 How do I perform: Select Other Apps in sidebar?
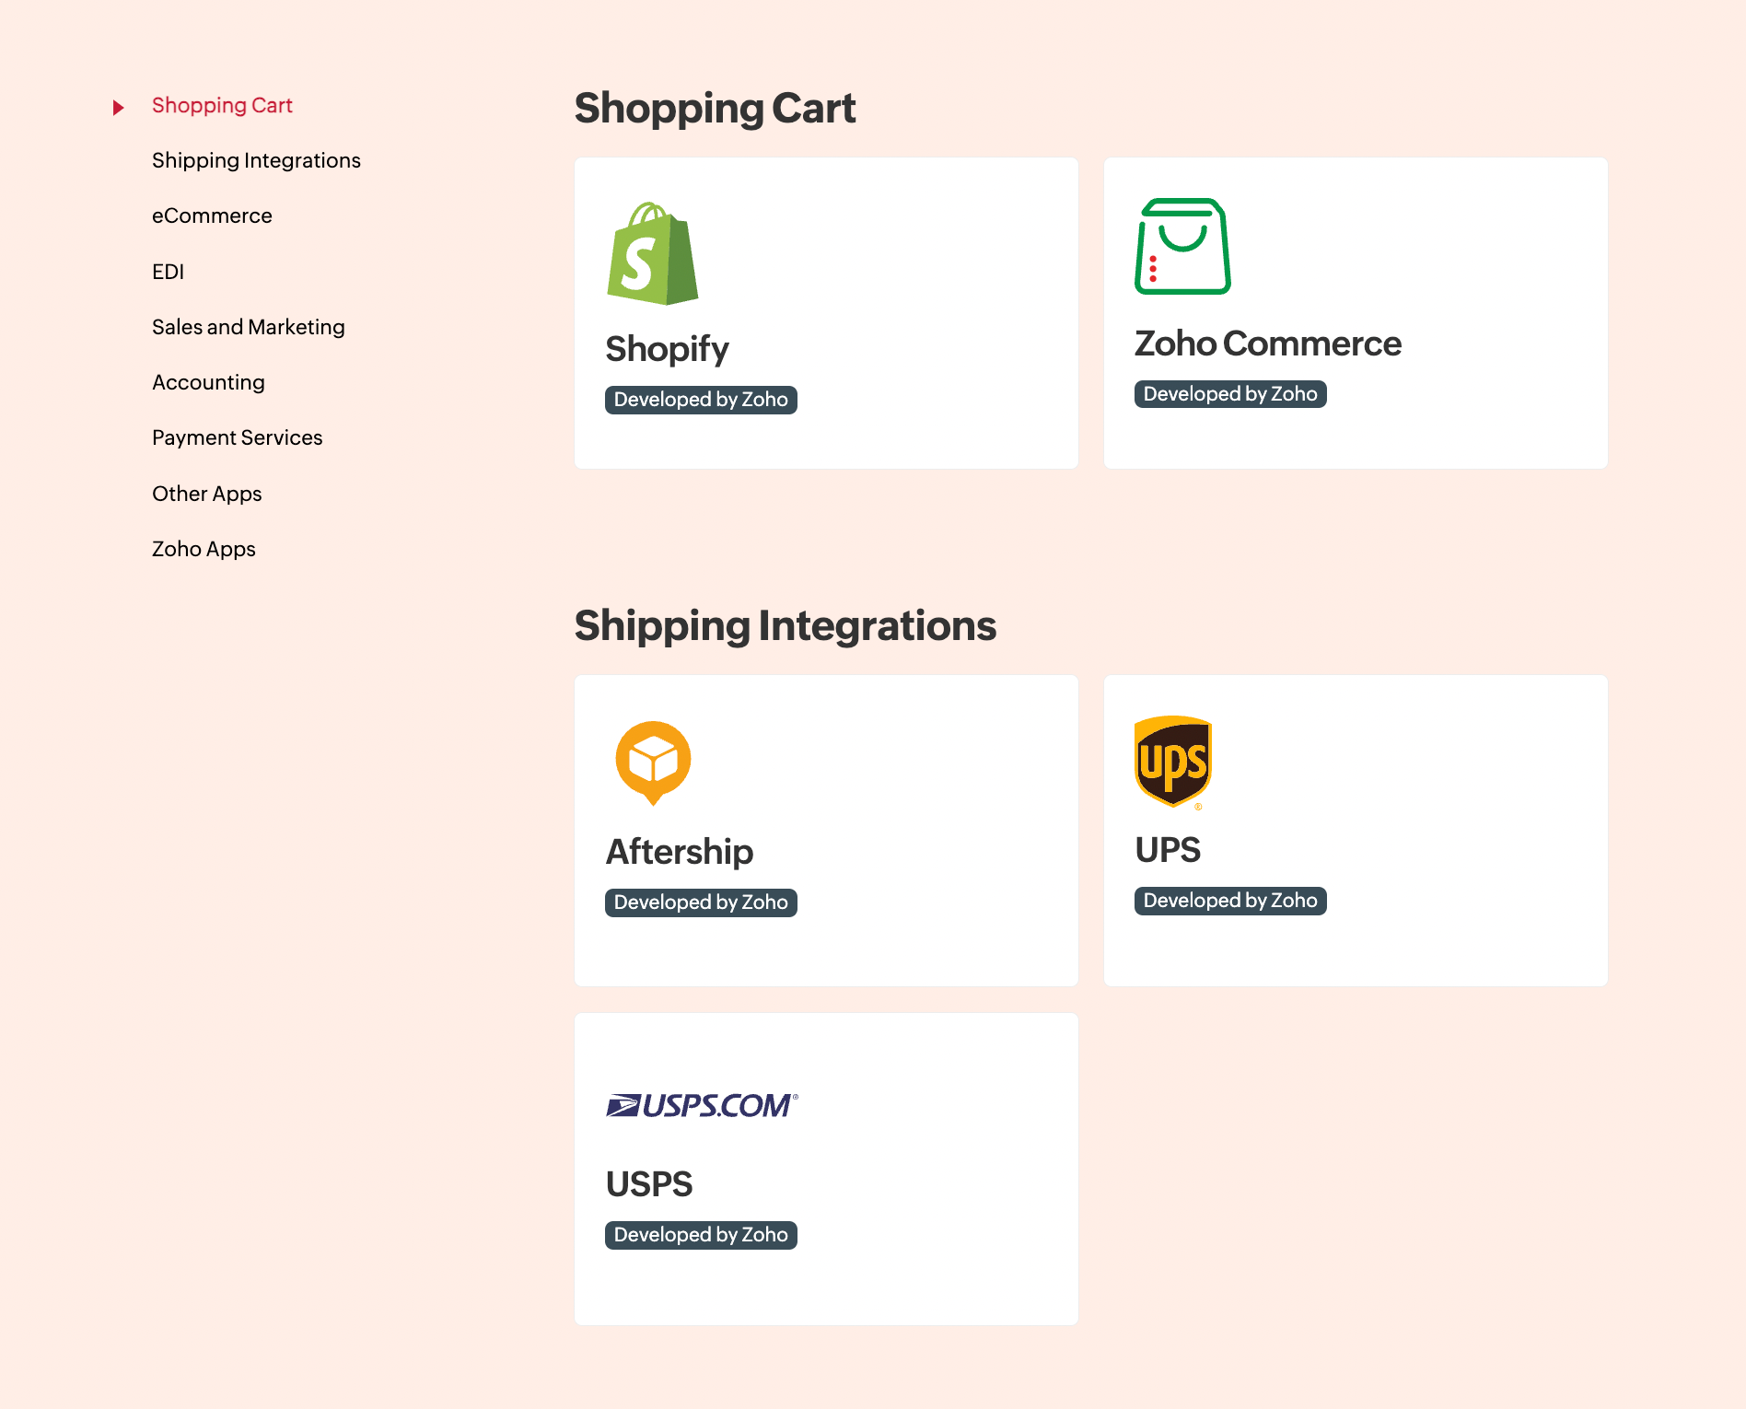click(207, 494)
